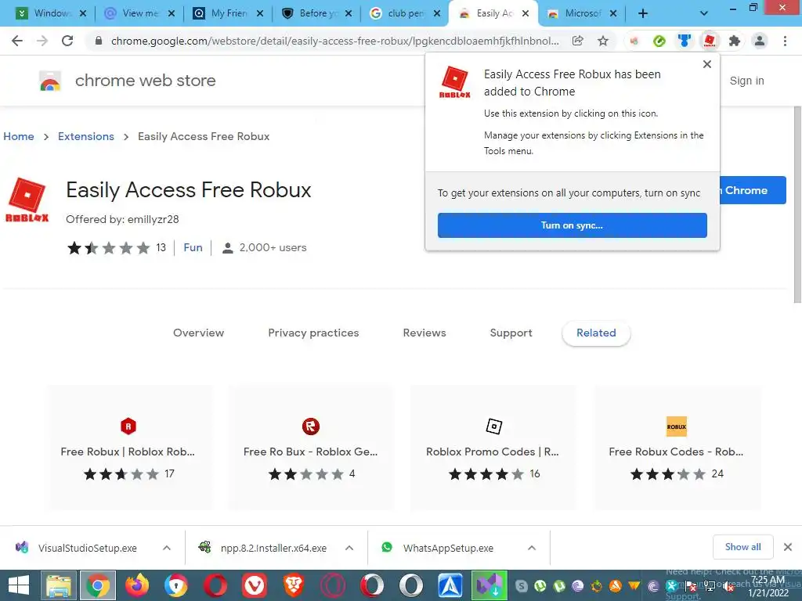The height and width of the screenshot is (601, 802).
Task: Open the Privacy practices tab
Action: click(x=313, y=333)
